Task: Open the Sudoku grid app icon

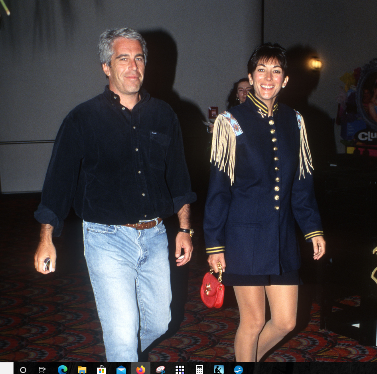Action: 180,369
